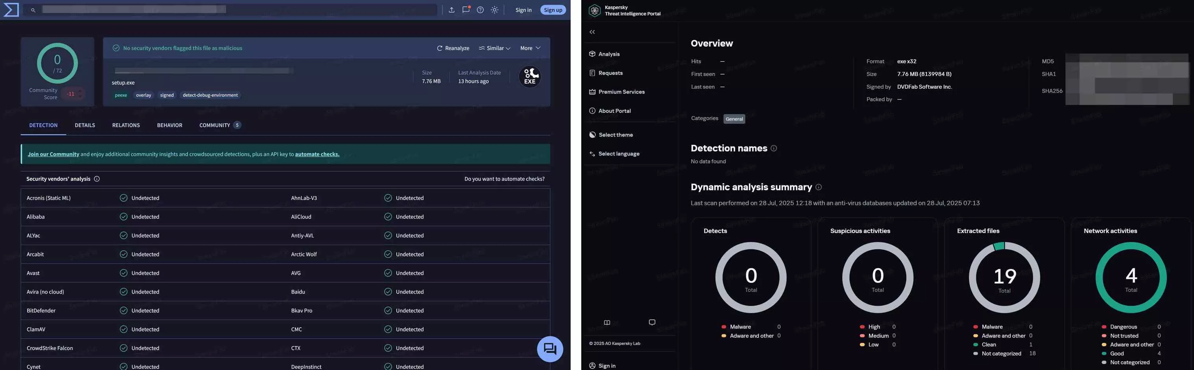Image resolution: width=1194 pixels, height=370 pixels.
Task: Click Sign in on VirusTotal
Action: [x=523, y=10]
